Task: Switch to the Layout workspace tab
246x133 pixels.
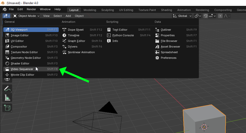Action: tap(74, 10)
